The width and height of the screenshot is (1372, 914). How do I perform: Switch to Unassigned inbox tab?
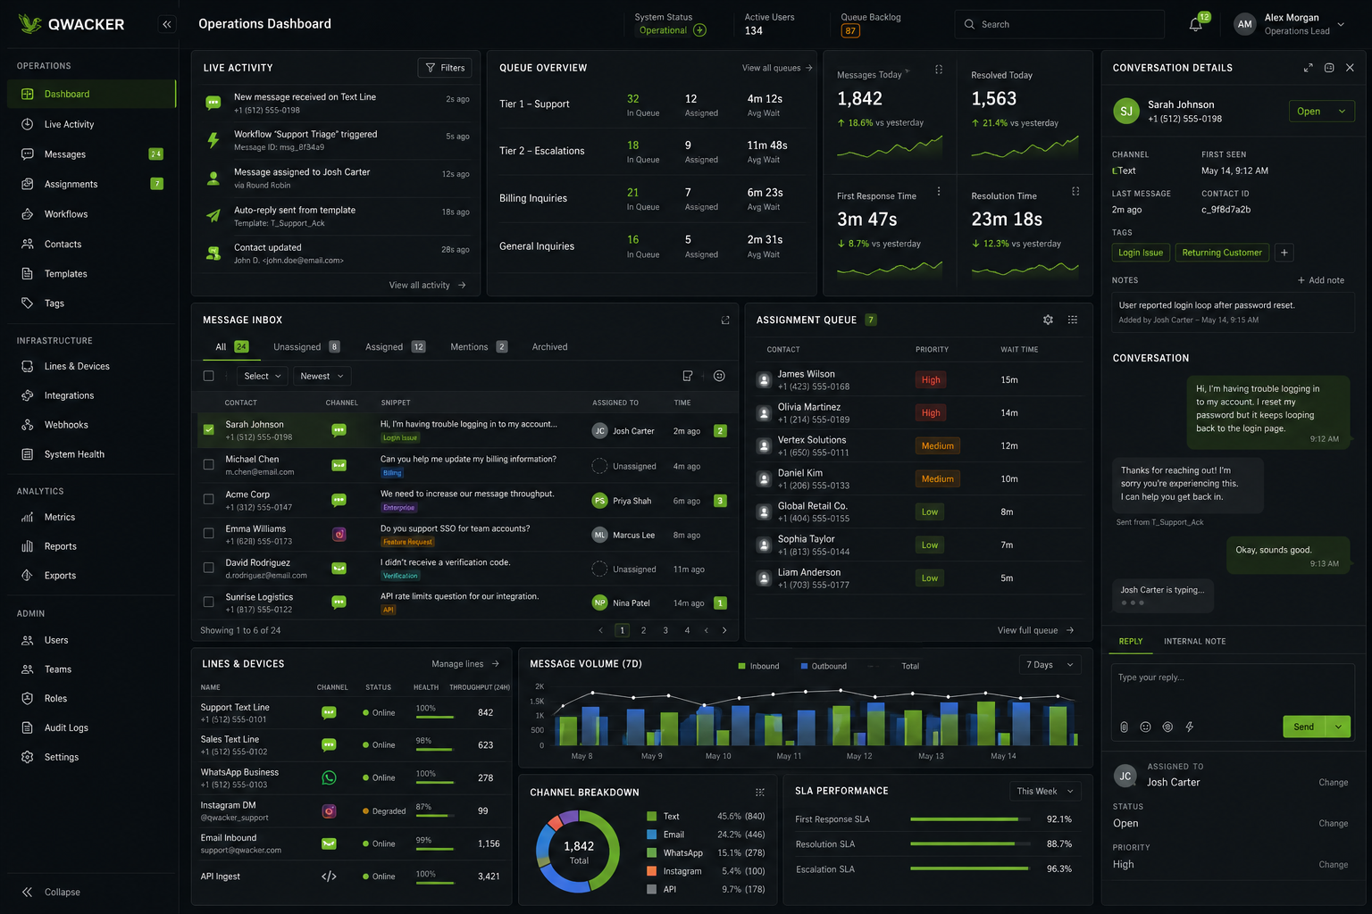[x=306, y=347]
